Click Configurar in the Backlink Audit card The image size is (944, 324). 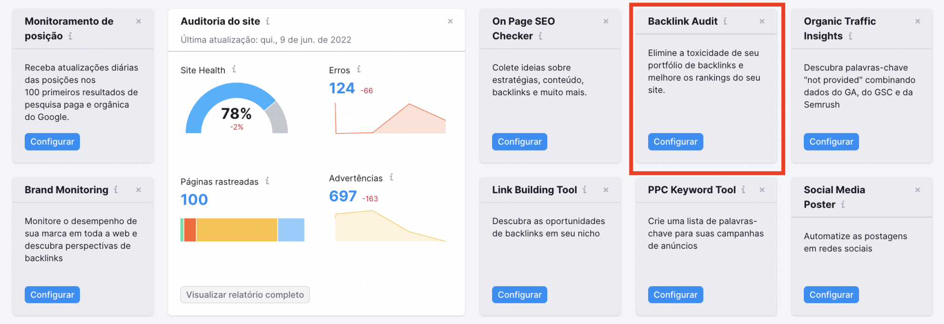675,141
